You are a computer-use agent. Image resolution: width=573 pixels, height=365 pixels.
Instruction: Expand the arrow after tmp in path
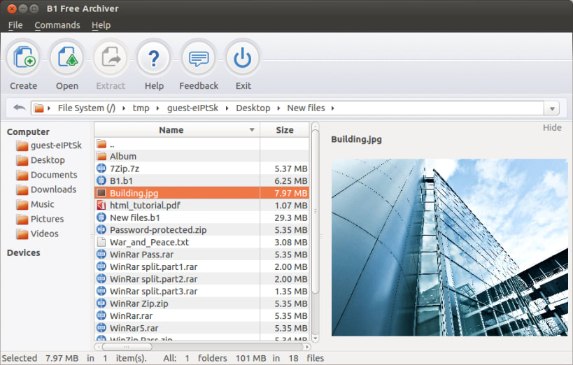157,108
